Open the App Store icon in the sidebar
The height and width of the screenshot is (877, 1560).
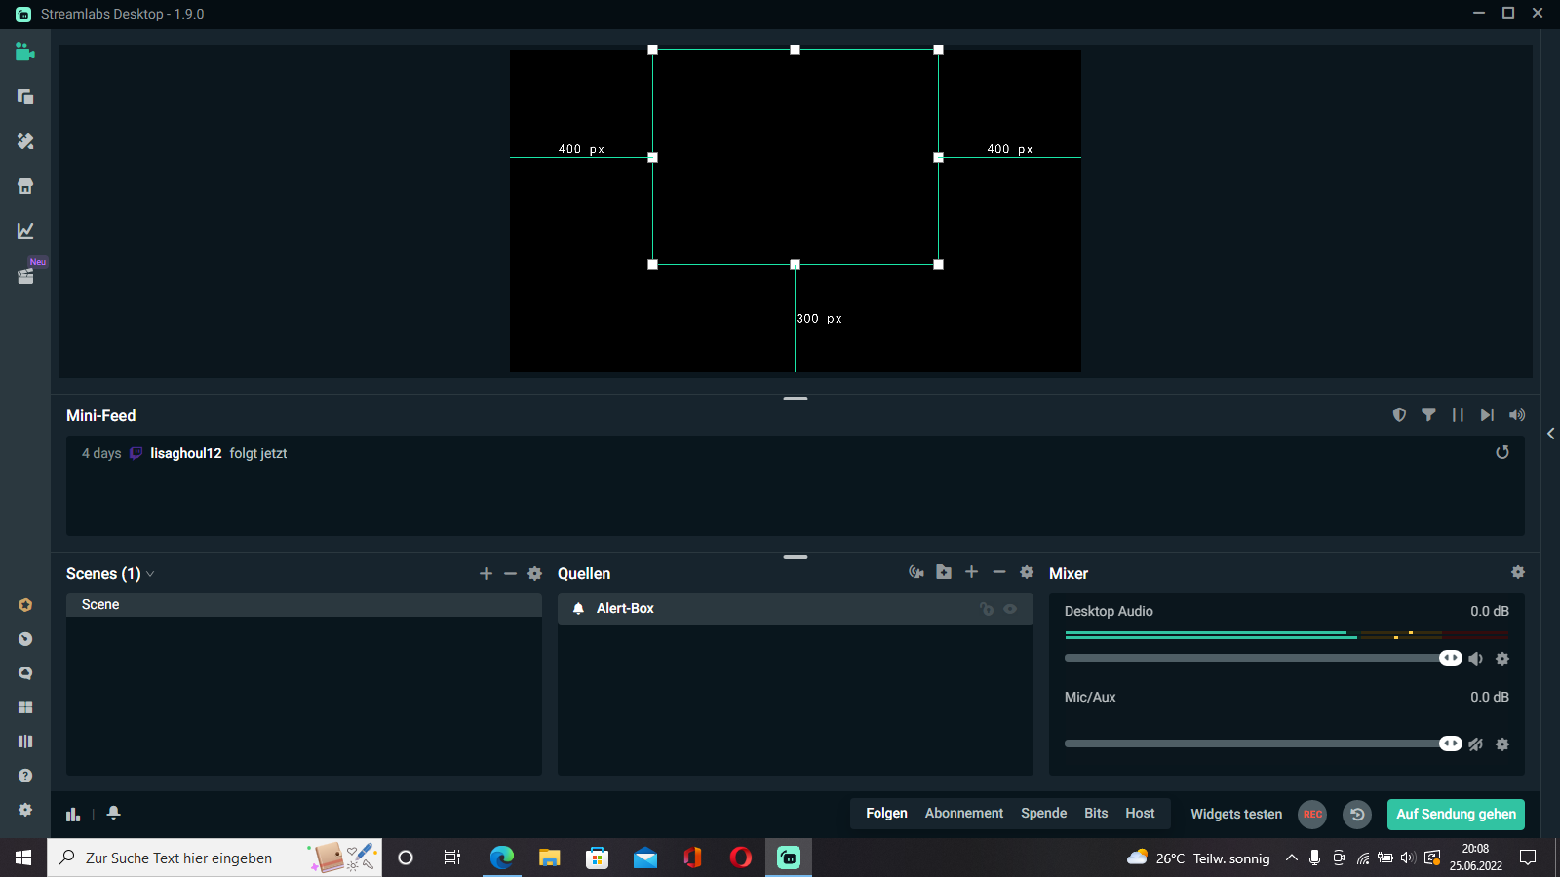25,186
